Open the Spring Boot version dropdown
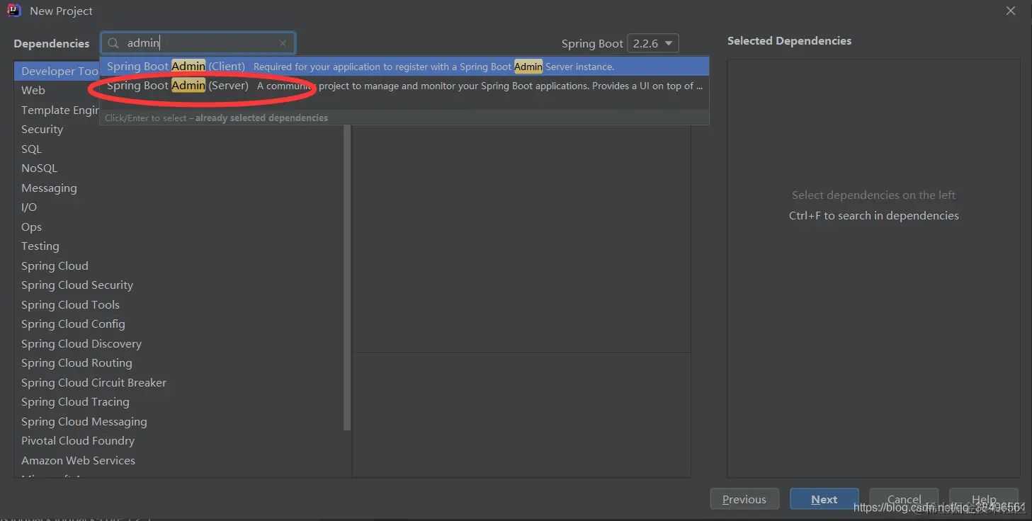This screenshot has height=521, width=1032. (x=653, y=43)
